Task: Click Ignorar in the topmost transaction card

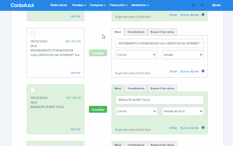Action: tap(76, 16)
